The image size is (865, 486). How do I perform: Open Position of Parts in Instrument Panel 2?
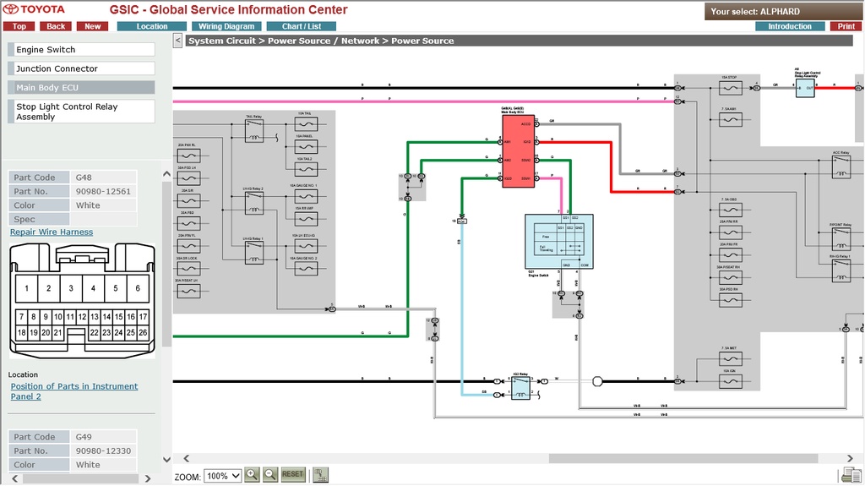(74, 391)
